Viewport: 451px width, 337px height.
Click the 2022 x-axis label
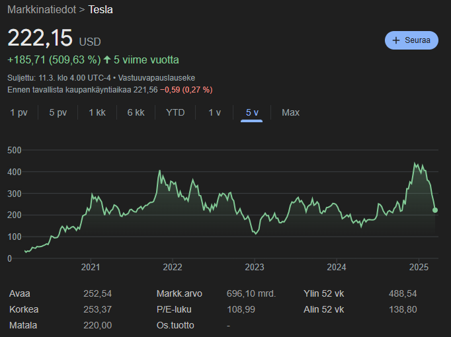pos(173,267)
